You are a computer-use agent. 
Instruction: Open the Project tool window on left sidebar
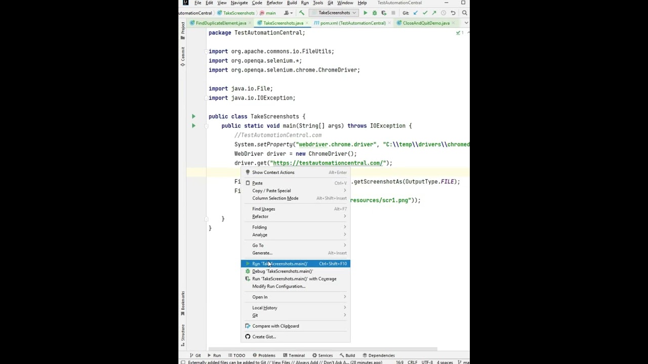point(183,31)
